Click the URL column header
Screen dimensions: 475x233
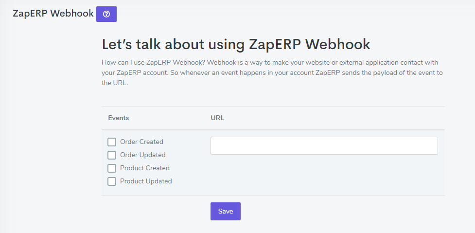coord(217,118)
